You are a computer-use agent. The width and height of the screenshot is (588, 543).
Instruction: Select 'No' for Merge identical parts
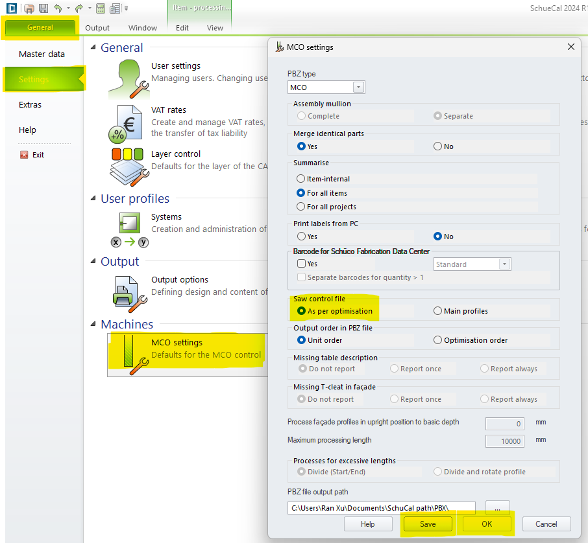438,146
